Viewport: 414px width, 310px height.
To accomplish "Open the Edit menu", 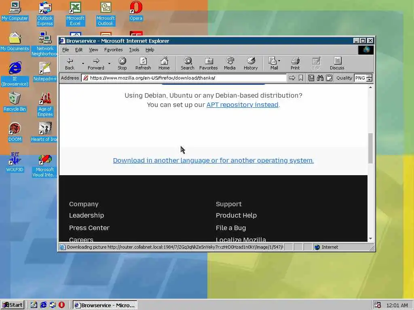I will (x=79, y=50).
